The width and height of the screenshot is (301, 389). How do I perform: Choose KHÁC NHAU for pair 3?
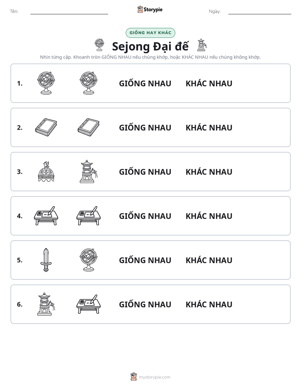(209, 172)
